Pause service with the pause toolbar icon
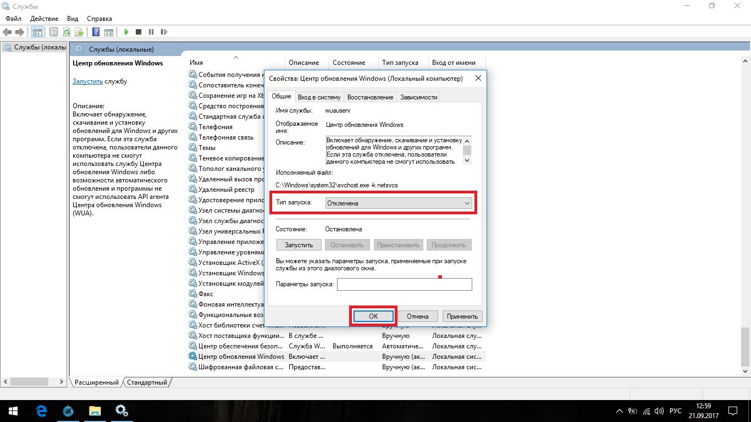751x422 pixels. [x=151, y=32]
